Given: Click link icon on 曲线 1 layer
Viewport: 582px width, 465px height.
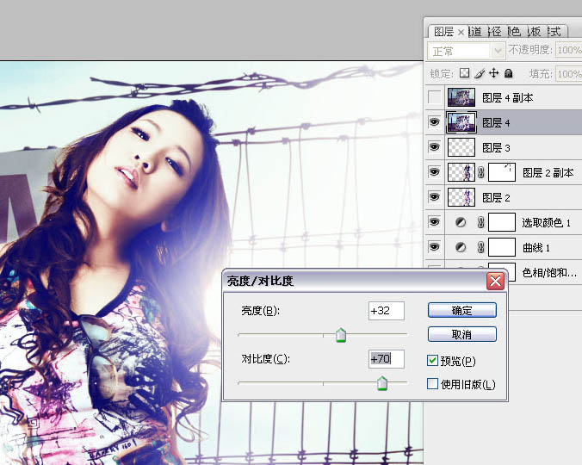Looking at the screenshot, I should click(x=481, y=248).
